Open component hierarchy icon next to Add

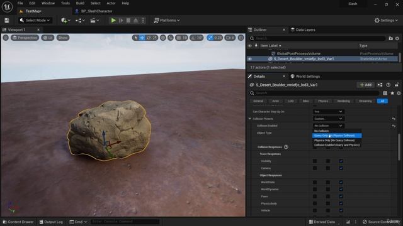(380, 85)
